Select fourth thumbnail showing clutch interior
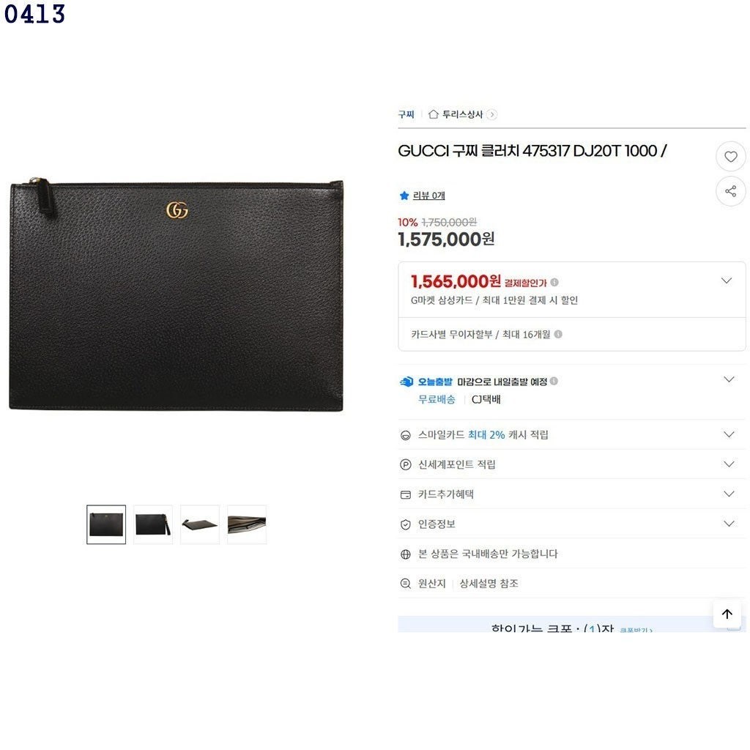Viewport: 750px width, 750px height. [247, 524]
